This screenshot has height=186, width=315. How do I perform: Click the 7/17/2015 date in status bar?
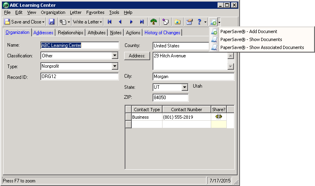(x=220, y=180)
